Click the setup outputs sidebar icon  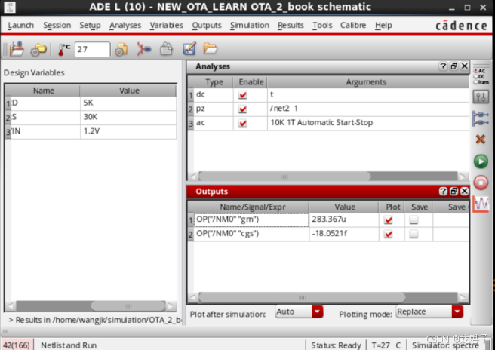click(x=481, y=118)
